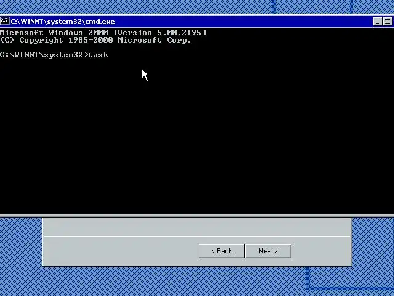The height and width of the screenshot is (296, 394).
Task: Click the Copyright 1985-2000 Microsoft Corp. line
Action: click(x=95, y=40)
